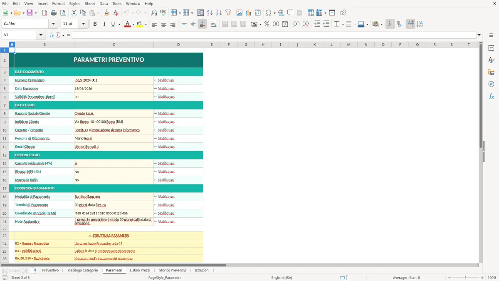Viewport: 499px width, 281px height.
Task: Open the Styles menu
Action: click(75, 3)
